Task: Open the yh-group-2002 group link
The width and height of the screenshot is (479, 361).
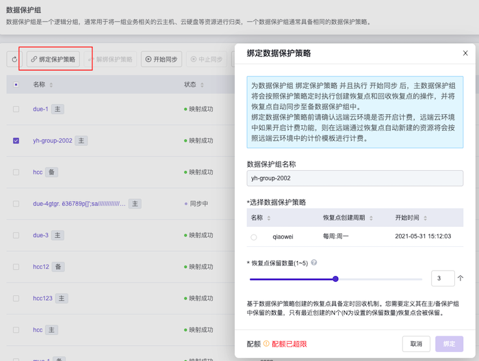Action: (52, 140)
